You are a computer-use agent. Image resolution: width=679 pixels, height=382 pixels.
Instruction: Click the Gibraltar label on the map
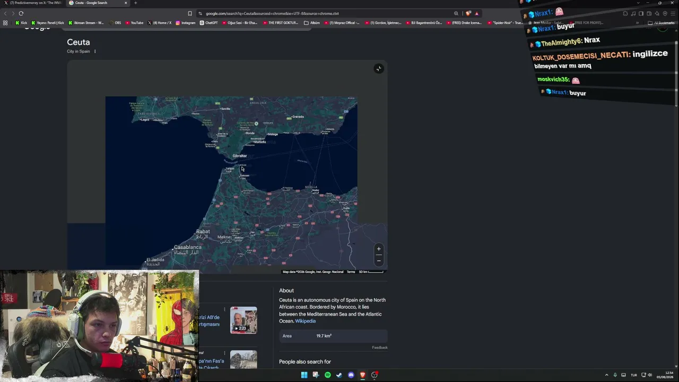click(240, 155)
